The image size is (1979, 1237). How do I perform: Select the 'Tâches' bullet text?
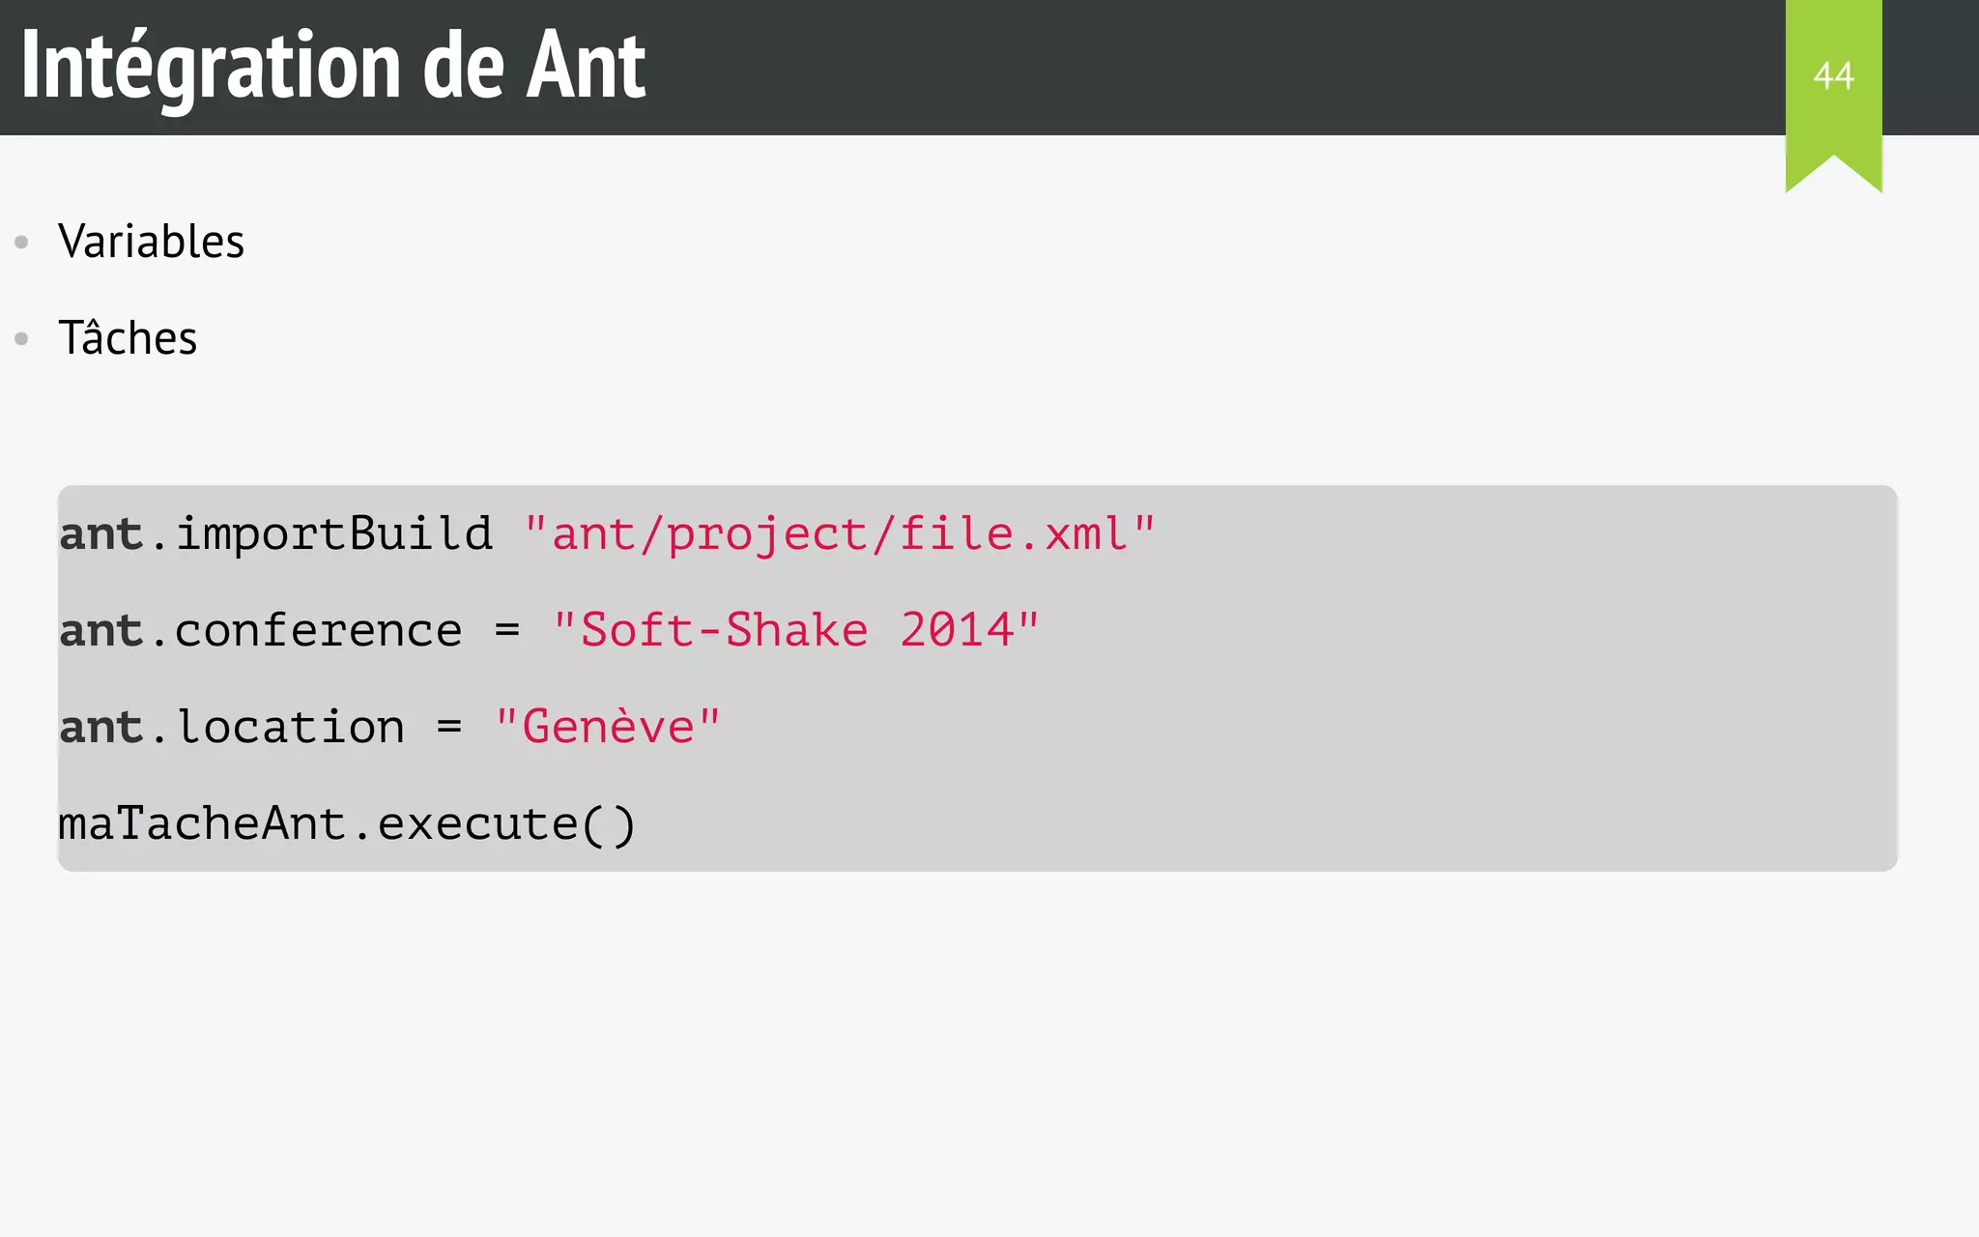(x=128, y=338)
